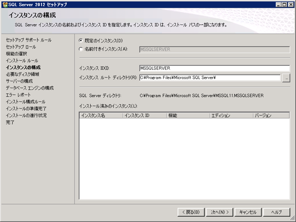The width and height of the screenshot is (296, 222).
Task: Select the 既定のインスタンス radio button
Action: (x=81, y=40)
